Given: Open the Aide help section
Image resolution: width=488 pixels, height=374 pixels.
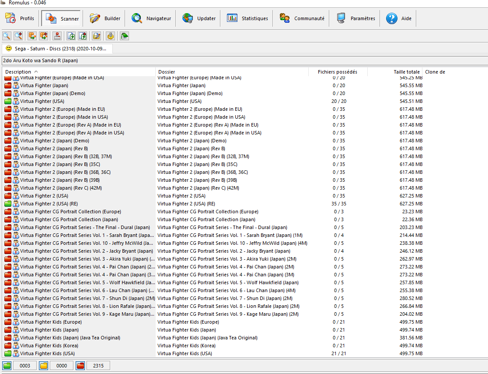Looking at the screenshot, I should point(399,18).
